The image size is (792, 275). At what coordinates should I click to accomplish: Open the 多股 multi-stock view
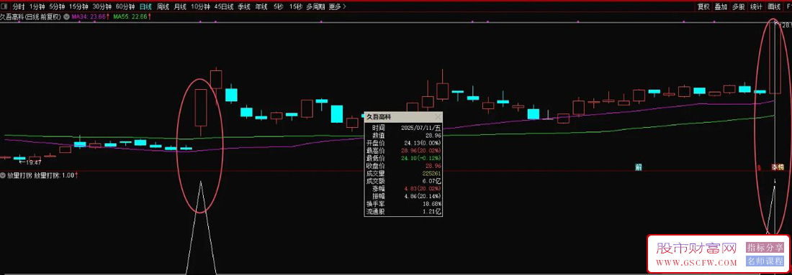(738, 6)
